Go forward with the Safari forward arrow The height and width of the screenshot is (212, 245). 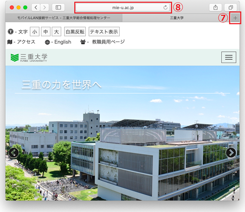(x=45, y=8)
